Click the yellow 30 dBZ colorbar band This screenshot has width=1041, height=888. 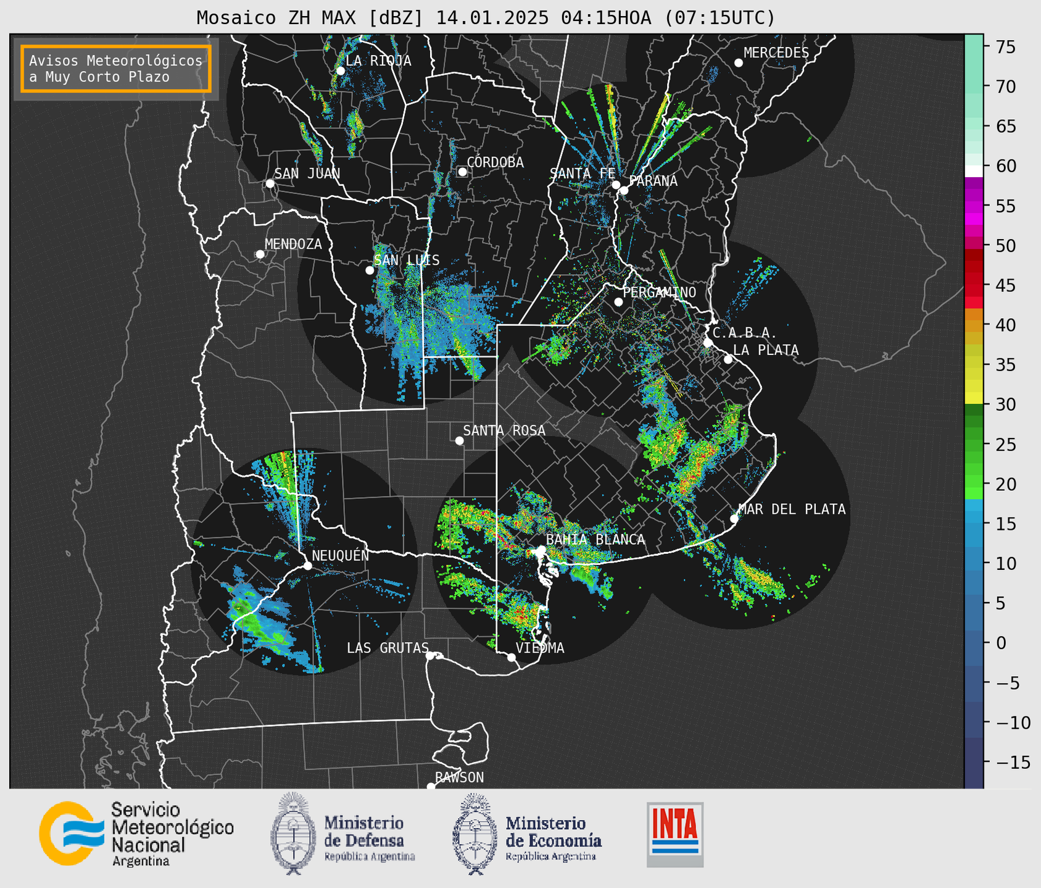tap(974, 398)
